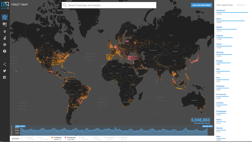This screenshot has height=142, width=252.
Task: Click the Canada label on the map
Action: tap(47, 43)
